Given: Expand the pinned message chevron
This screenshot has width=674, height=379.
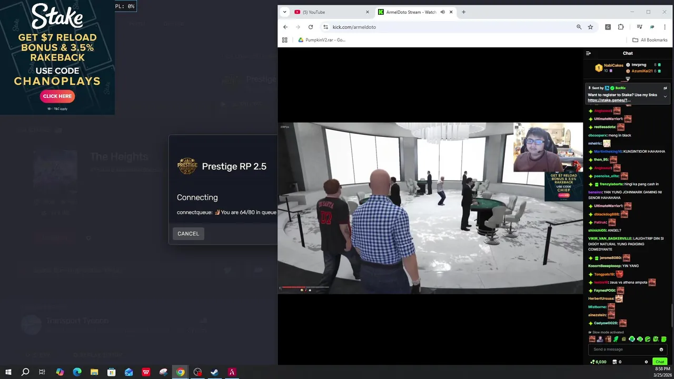Looking at the screenshot, I should (x=665, y=96).
